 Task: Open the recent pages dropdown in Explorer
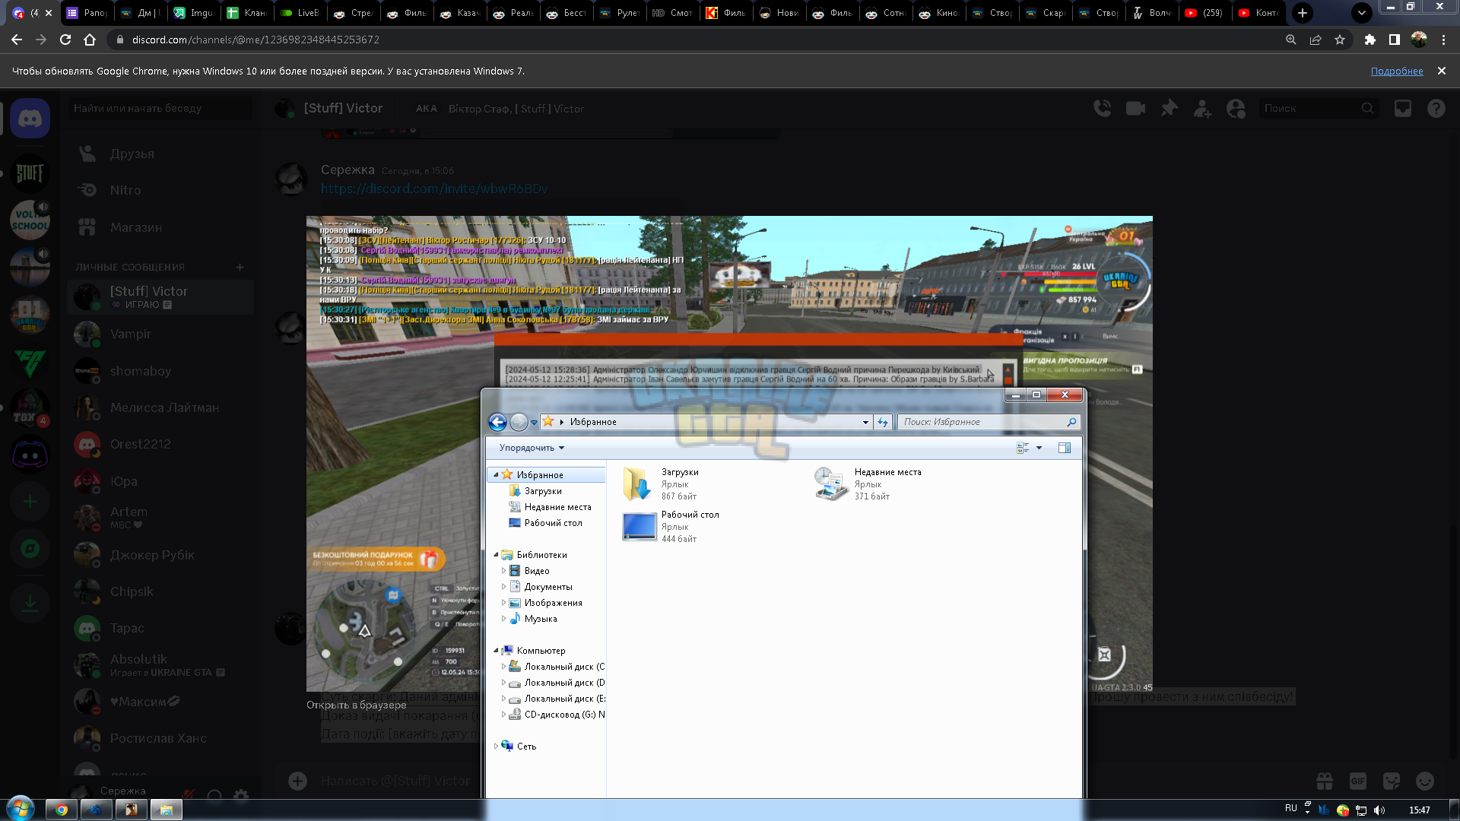534,422
